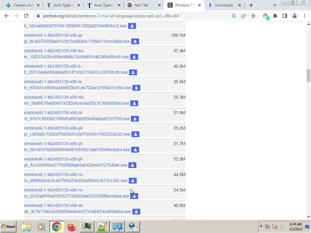
Task: Reload the archive.org page
Action: [x=26, y=16]
